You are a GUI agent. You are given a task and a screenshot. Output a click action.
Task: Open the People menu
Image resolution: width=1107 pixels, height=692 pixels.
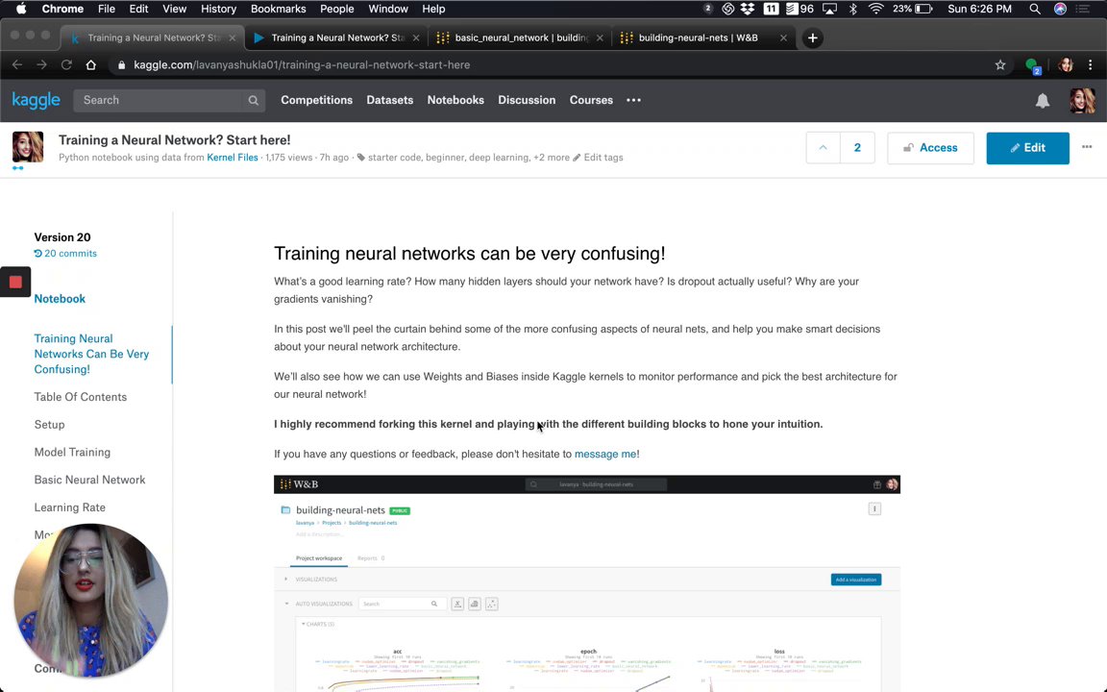tap(336, 10)
